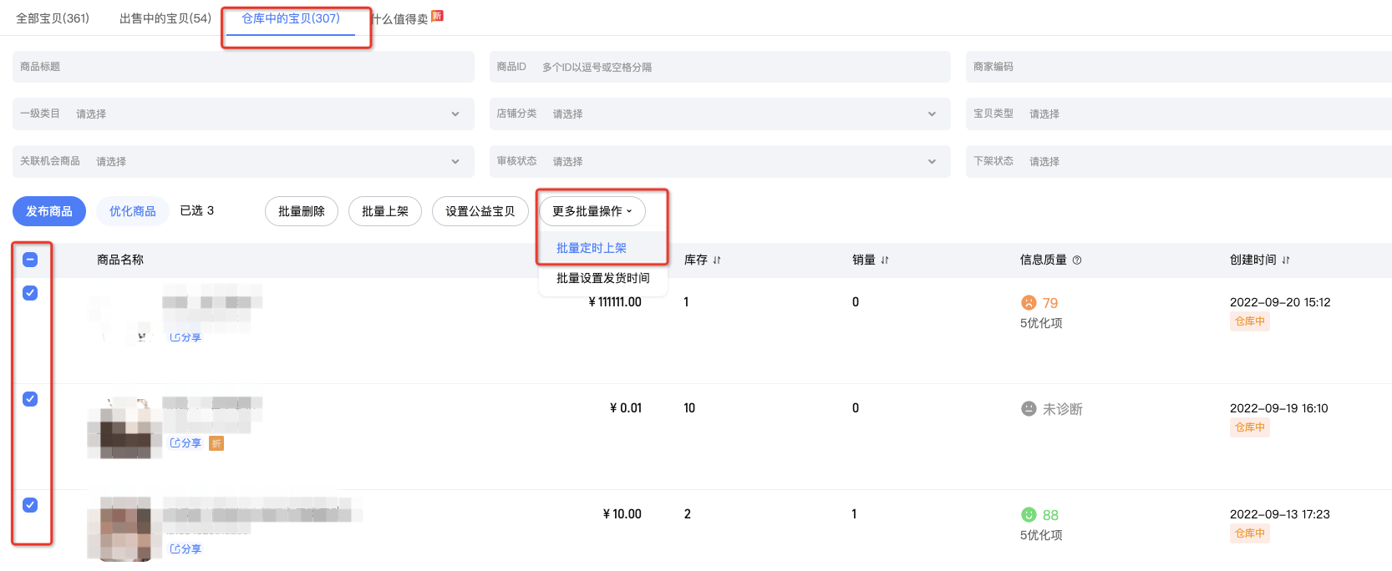Open the 宝贝类型 dropdown

click(x=1179, y=114)
